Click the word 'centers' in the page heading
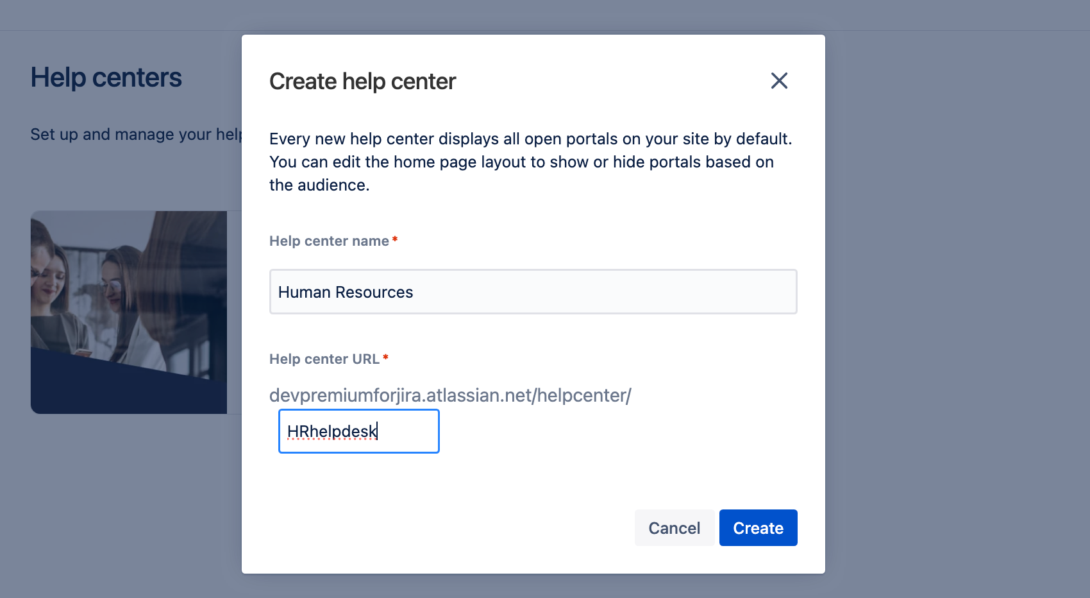This screenshot has height=598, width=1090. (137, 78)
